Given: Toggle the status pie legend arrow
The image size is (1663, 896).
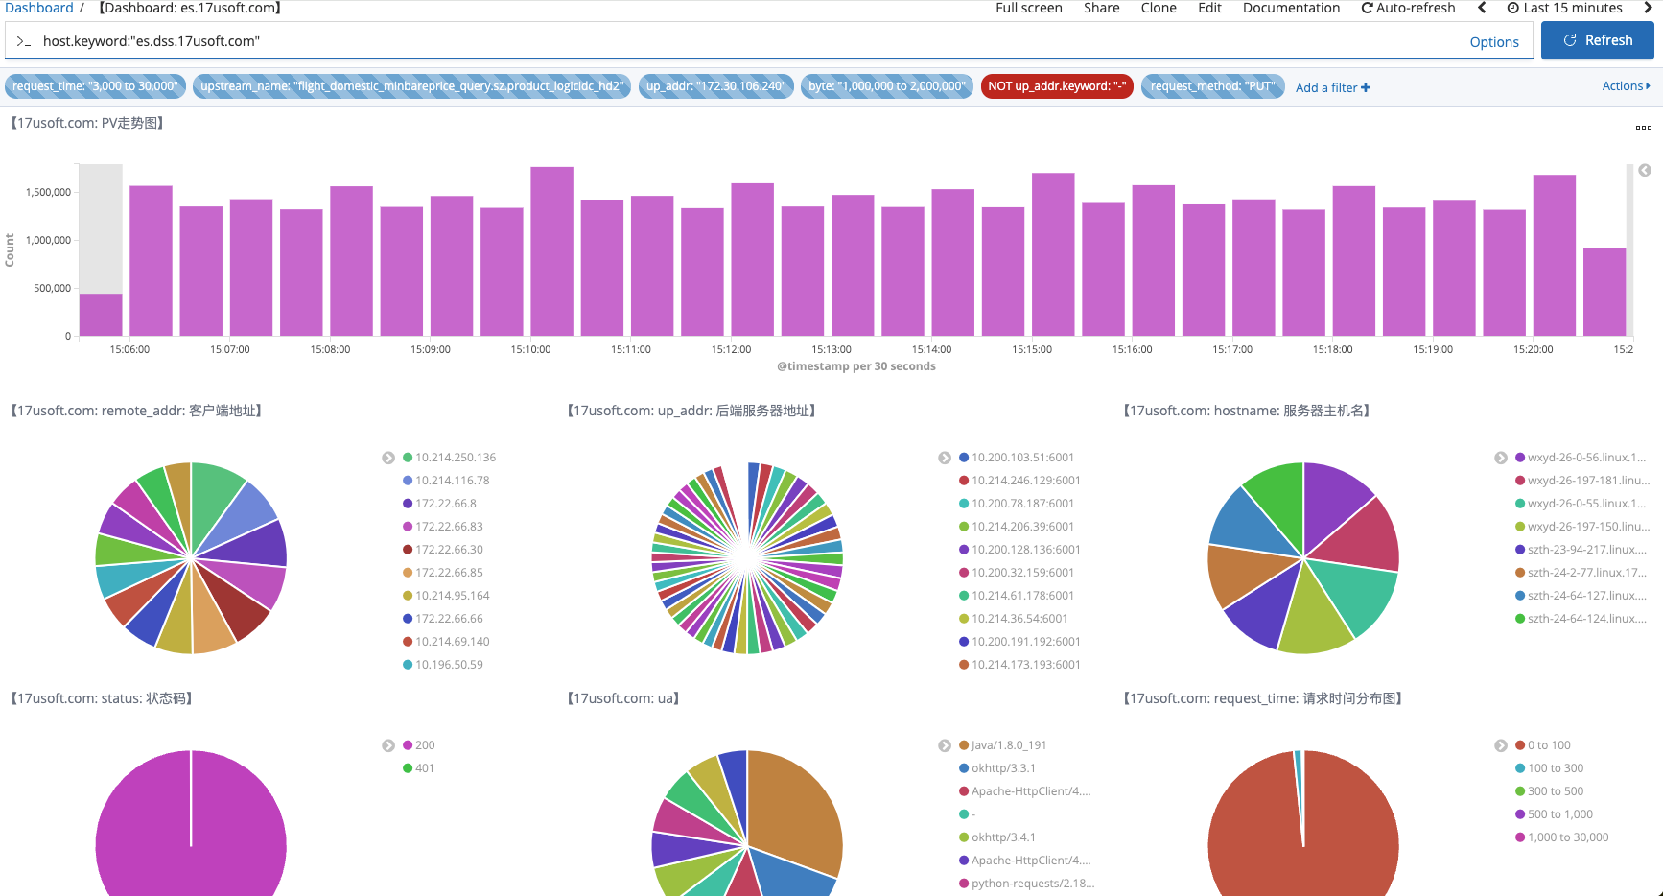Looking at the screenshot, I should pyautogui.click(x=388, y=746).
